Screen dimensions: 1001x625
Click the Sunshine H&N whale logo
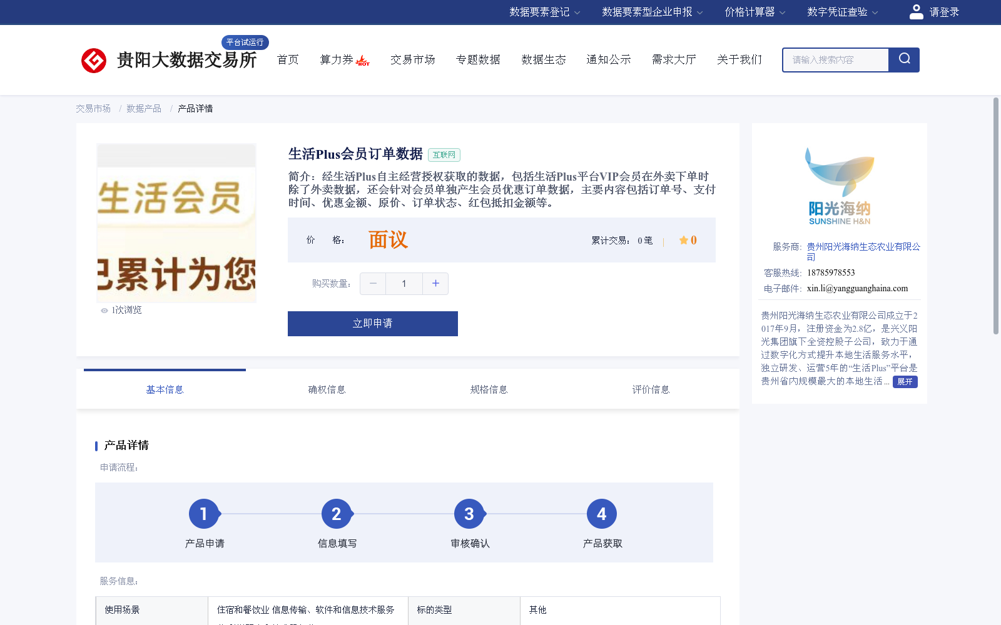840,186
